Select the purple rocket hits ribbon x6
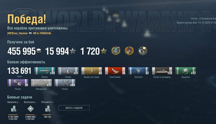The width and height of the screenshot is (216, 124). pos(18,83)
